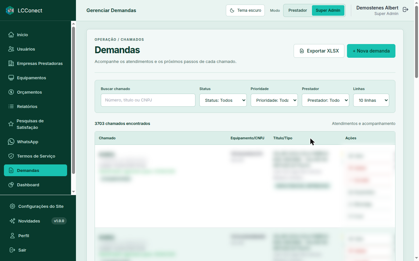This screenshot has width=419, height=261.
Task: Click the Chamado column header
Action: 107,138
